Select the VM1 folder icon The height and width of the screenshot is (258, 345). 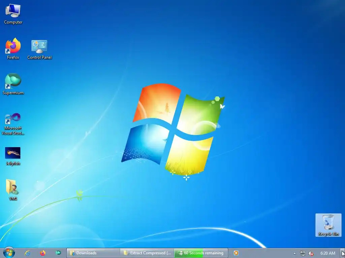point(13,190)
